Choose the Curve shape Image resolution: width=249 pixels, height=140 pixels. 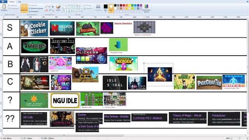click(x=67, y=5)
